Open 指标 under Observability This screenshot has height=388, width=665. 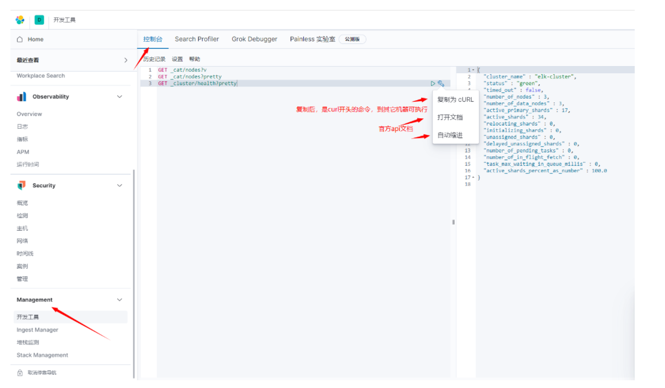tap(22, 139)
